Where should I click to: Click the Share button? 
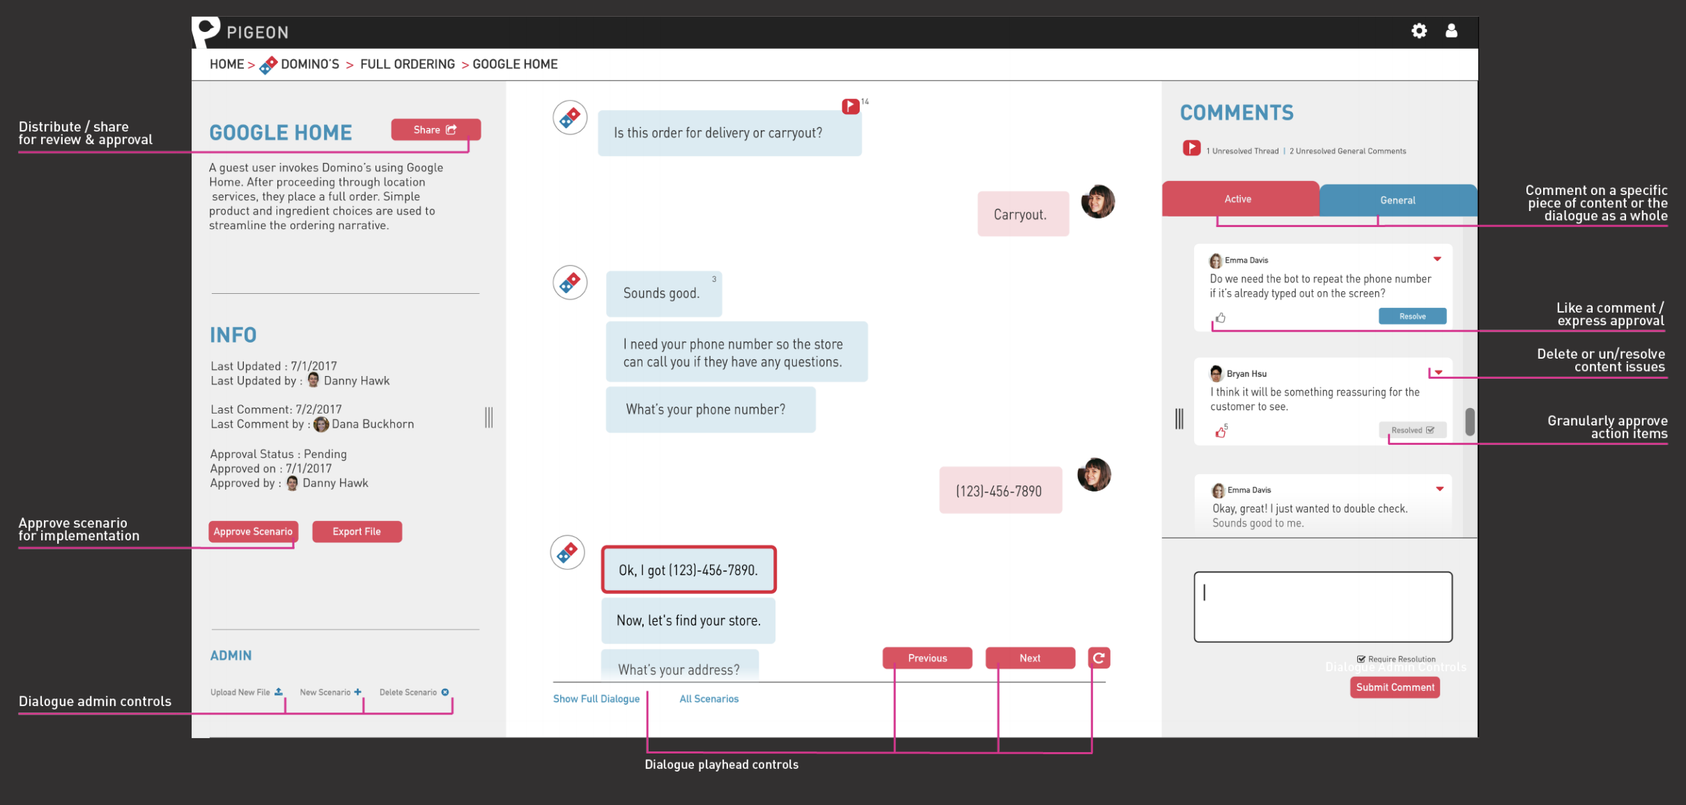click(435, 130)
